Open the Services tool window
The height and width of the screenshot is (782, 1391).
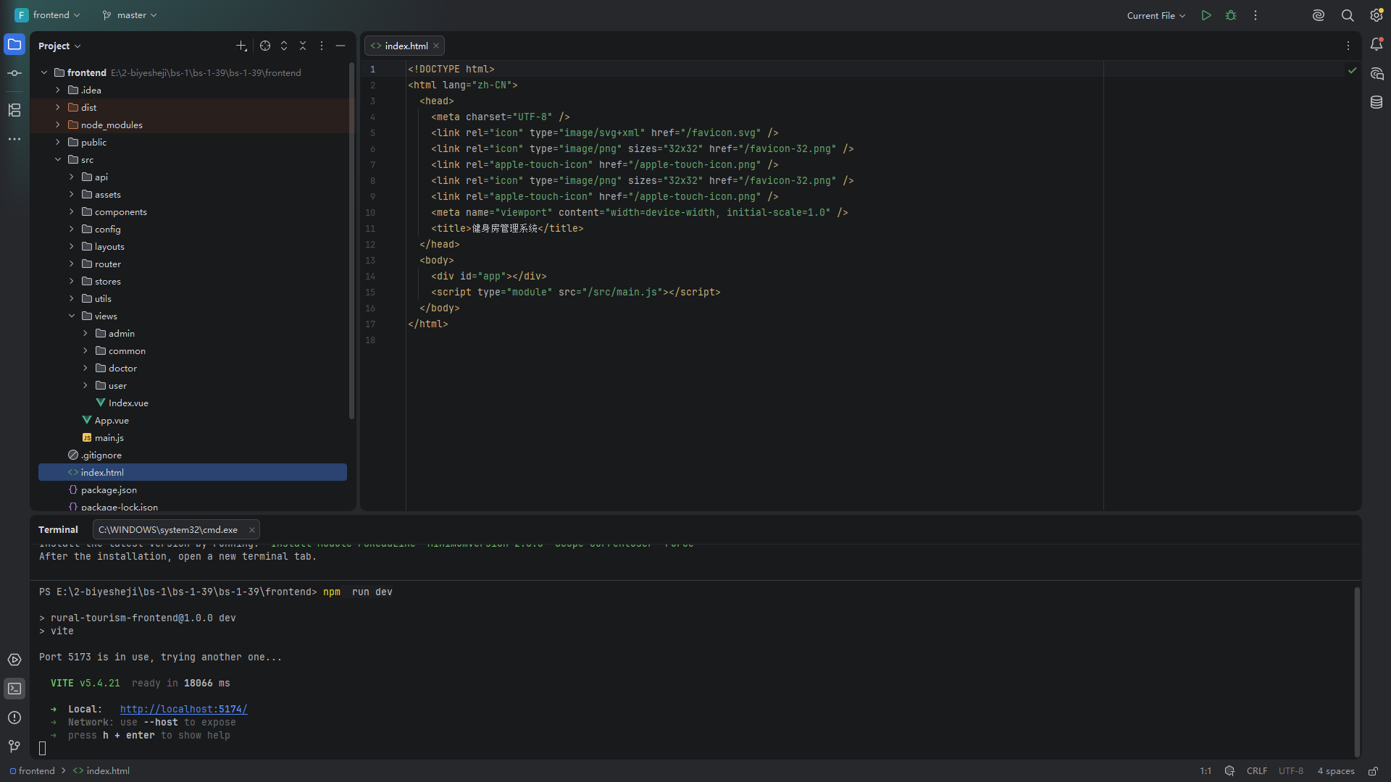(14, 660)
